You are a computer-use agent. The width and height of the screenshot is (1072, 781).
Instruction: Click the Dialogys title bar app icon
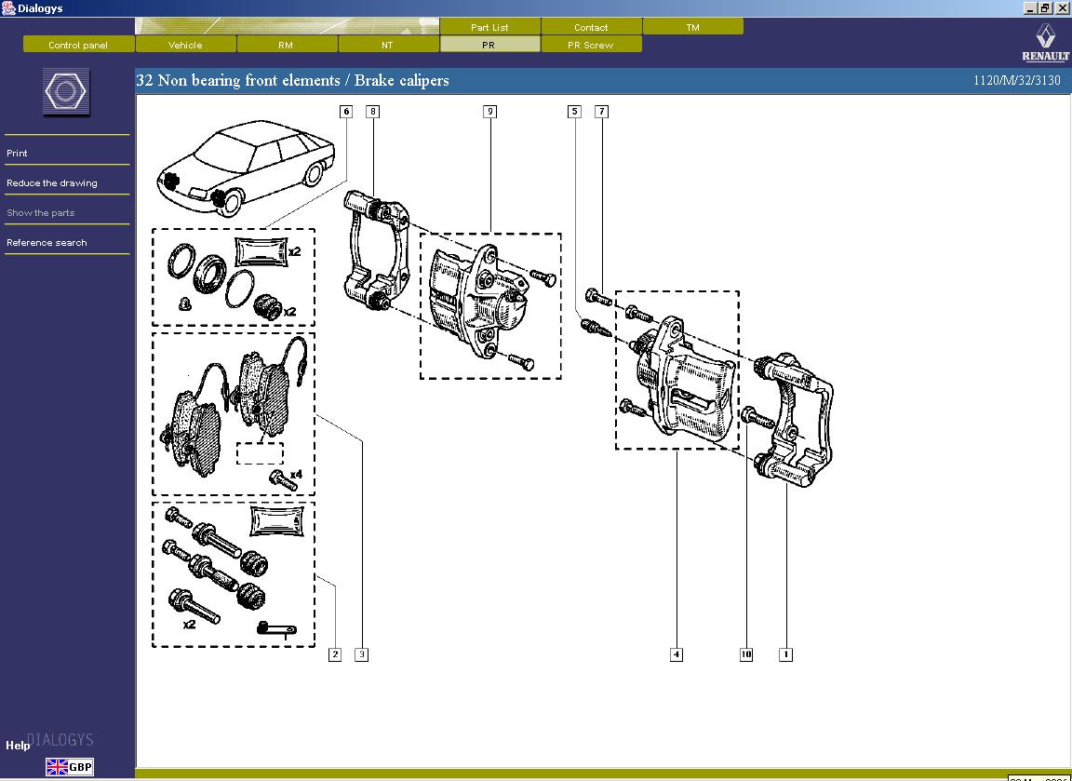click(8, 8)
